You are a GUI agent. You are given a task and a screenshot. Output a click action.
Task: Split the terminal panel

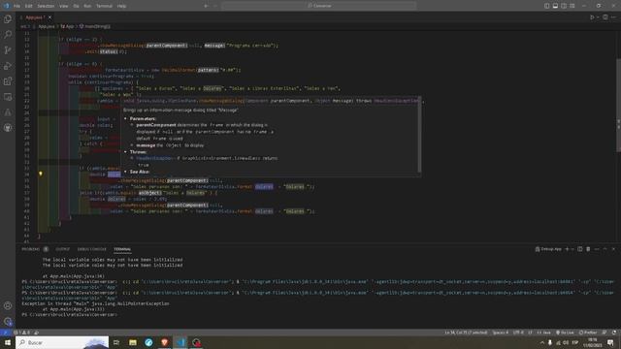pos(580,249)
